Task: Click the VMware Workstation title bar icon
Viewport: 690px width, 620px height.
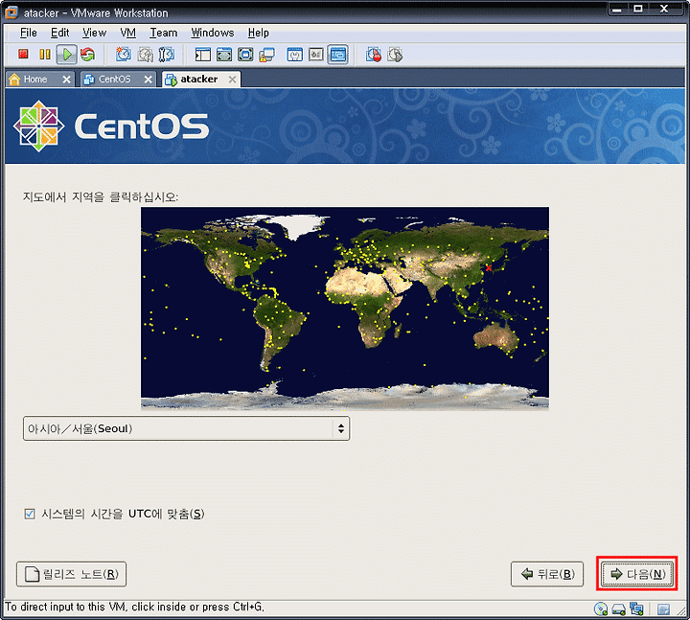Action: tap(11, 12)
